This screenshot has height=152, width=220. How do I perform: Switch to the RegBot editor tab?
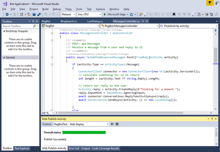[x=46, y=21]
